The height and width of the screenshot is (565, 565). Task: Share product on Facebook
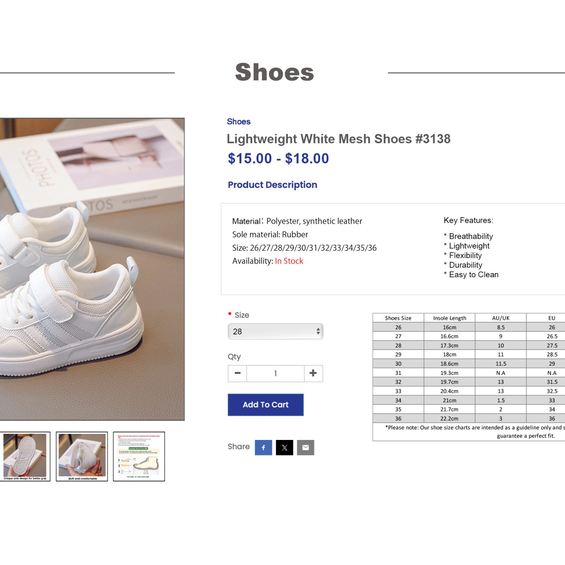pos(263,447)
